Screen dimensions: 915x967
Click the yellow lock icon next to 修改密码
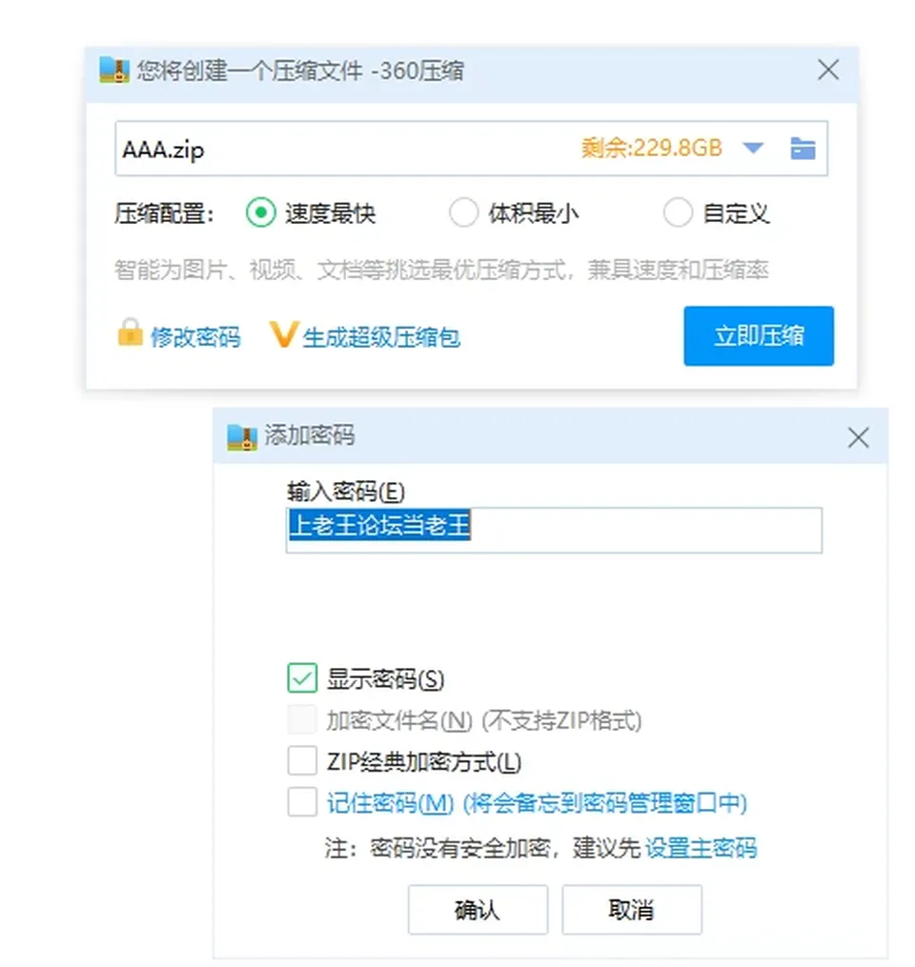[x=131, y=332]
